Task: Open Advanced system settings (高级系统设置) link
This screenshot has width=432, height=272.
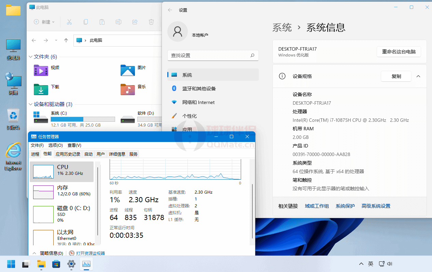Action: [376, 206]
